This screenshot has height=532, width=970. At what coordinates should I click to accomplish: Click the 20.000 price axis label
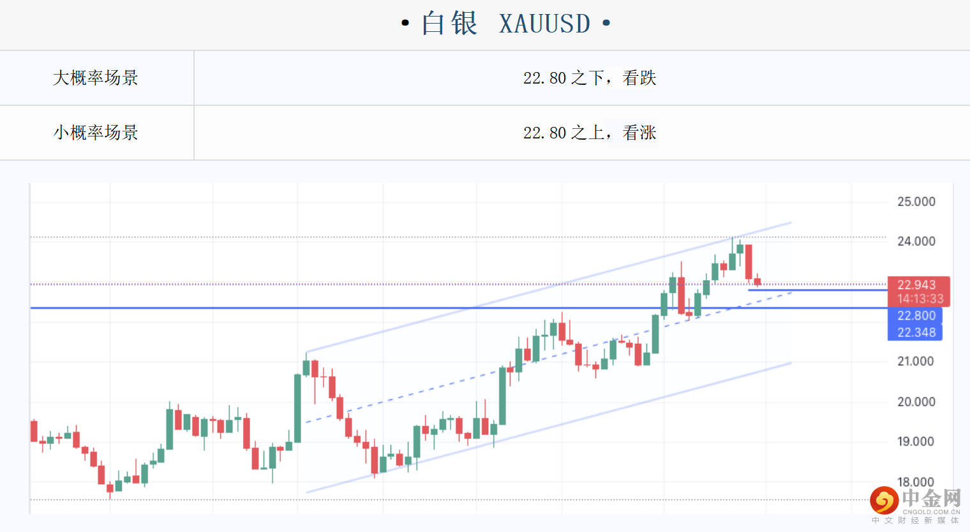(916, 402)
